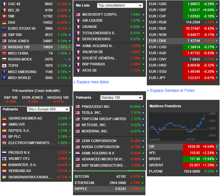This screenshot has height=196, width=221.
Task: Click TOTALENERGIES S.. in Ma Liste
Action: pos(99,33)
